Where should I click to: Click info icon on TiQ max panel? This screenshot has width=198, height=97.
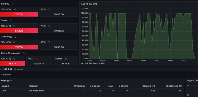click(x=65, y=59)
